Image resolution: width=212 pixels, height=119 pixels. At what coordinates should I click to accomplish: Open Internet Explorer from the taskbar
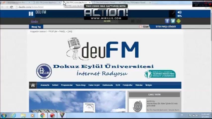tap(14, 115)
